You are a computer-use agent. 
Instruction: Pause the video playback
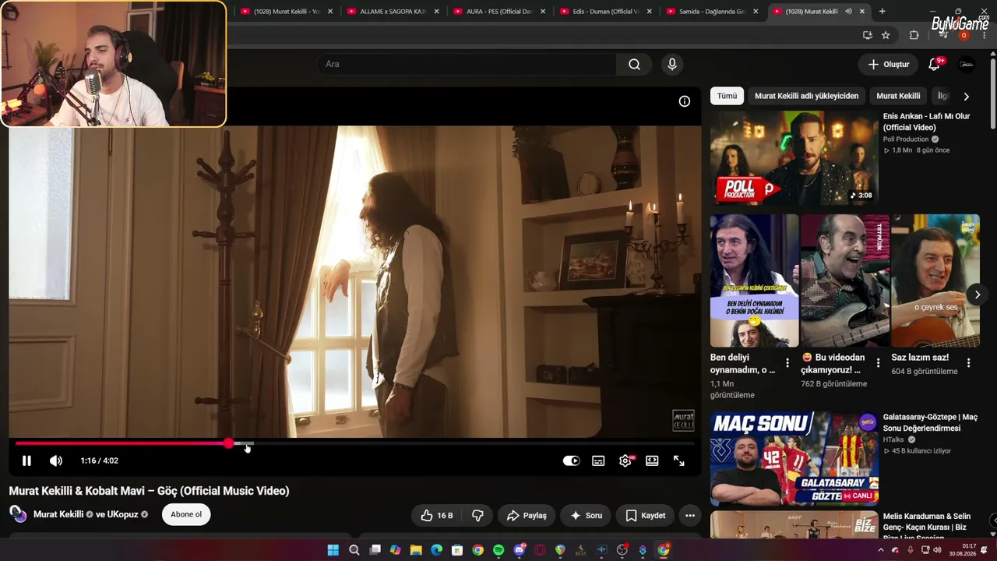tap(26, 460)
